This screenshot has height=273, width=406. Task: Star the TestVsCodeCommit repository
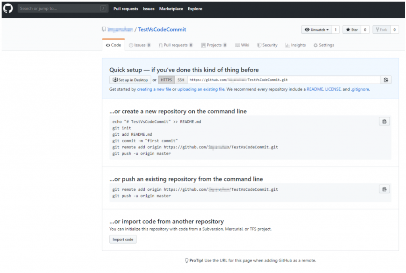[x=352, y=30]
